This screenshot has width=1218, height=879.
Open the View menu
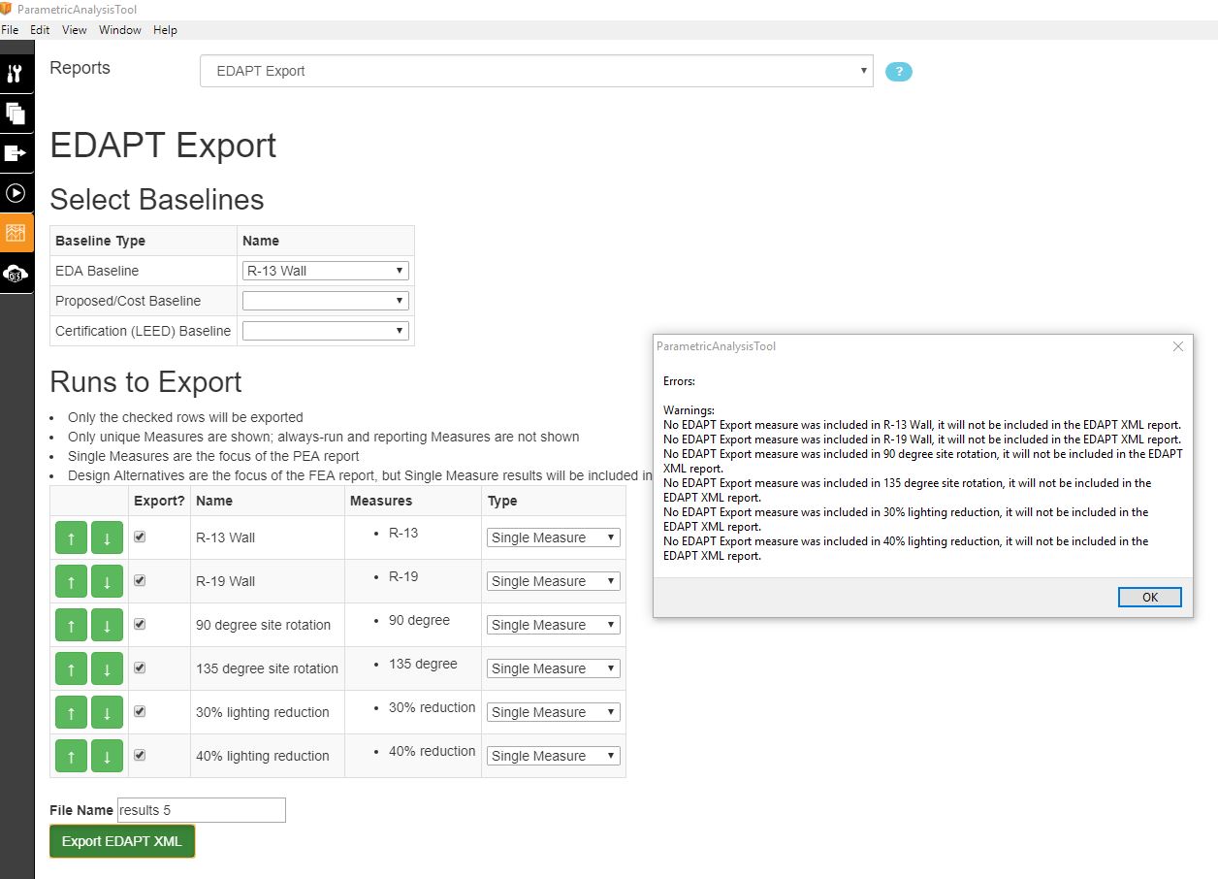[x=75, y=30]
